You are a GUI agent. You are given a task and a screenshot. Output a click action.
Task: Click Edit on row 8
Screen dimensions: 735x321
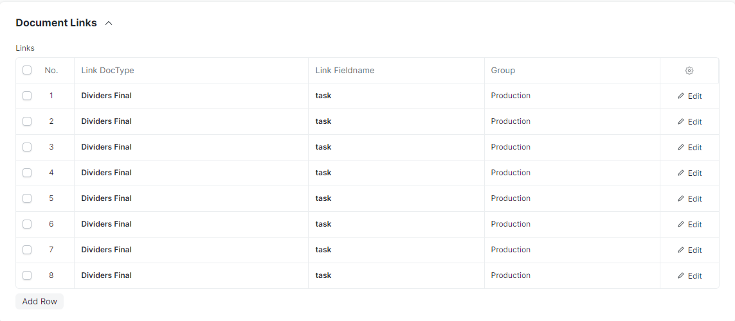[x=689, y=276]
